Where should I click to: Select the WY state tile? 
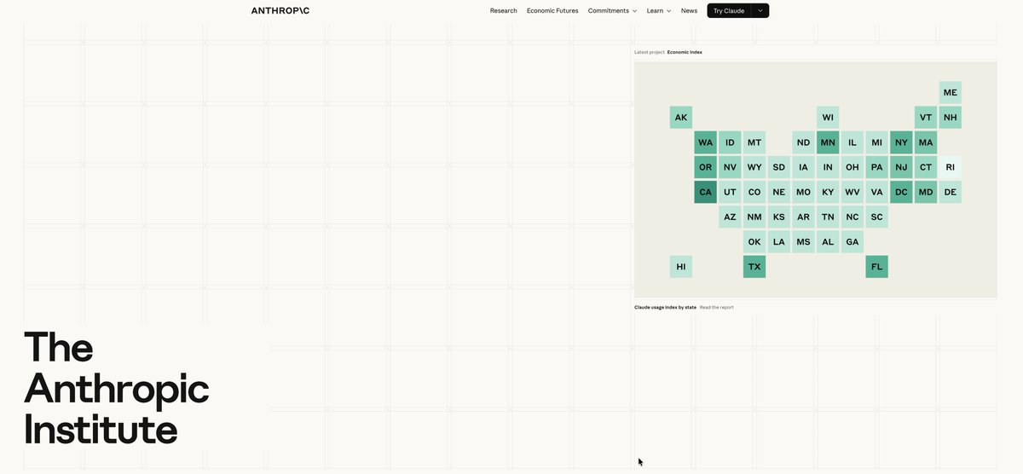pyautogui.click(x=754, y=167)
